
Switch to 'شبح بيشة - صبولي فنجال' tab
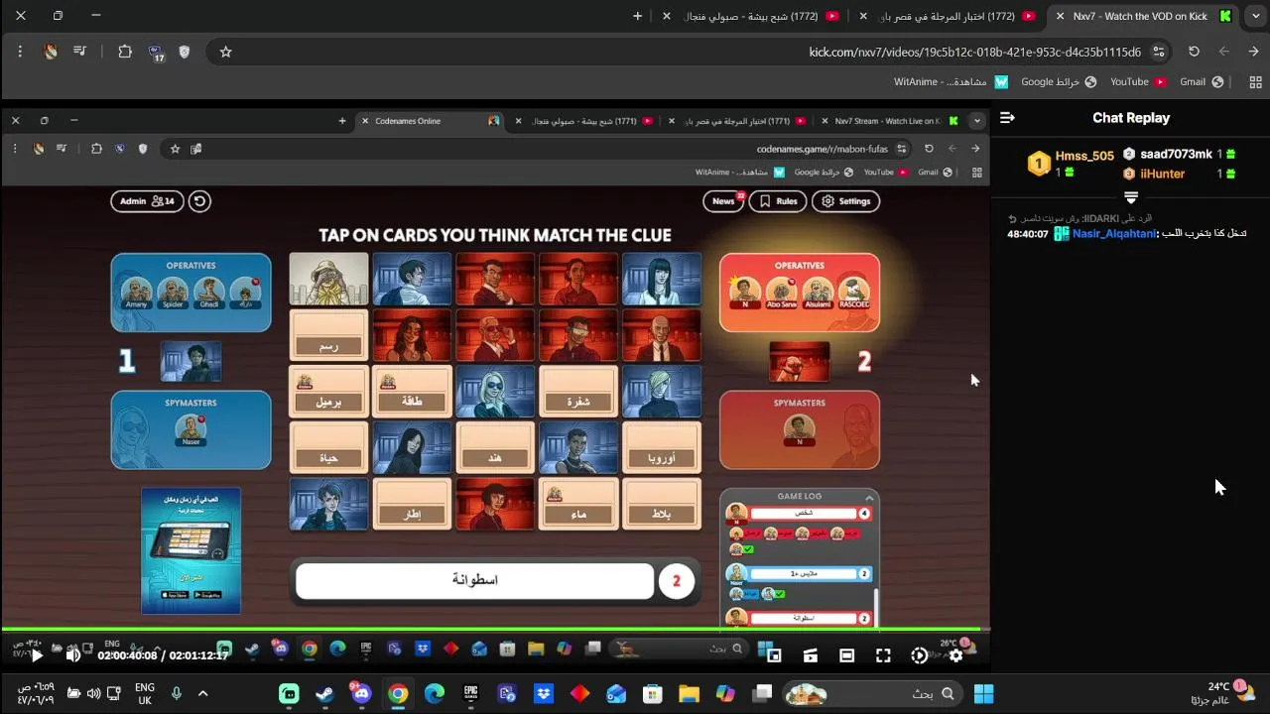tap(752, 16)
